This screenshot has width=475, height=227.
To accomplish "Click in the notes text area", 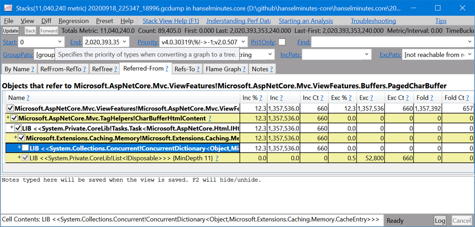I will click(238, 194).
